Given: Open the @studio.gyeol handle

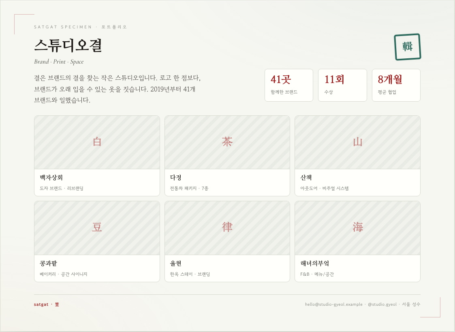Looking at the screenshot, I should tap(382, 304).
